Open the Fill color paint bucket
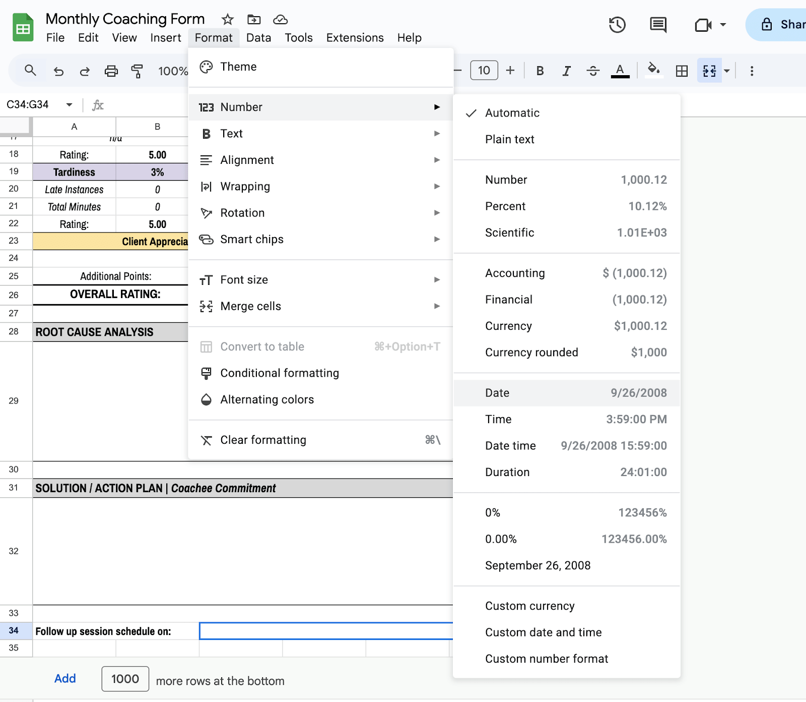This screenshot has width=806, height=702. pos(653,70)
